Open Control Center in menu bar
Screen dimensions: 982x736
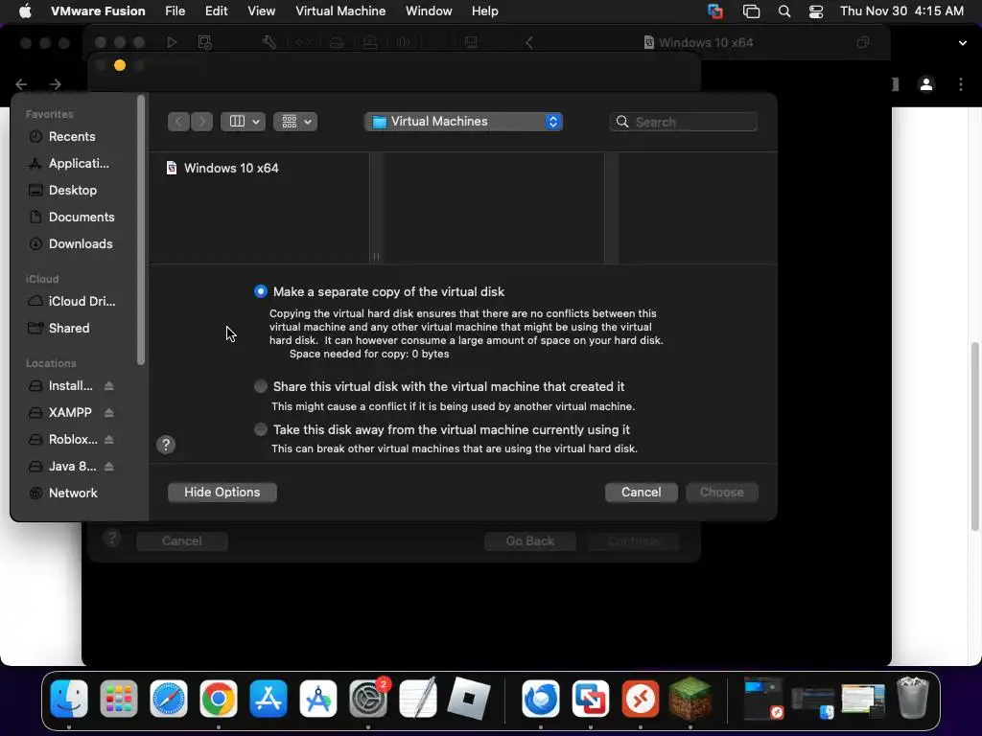click(x=816, y=11)
